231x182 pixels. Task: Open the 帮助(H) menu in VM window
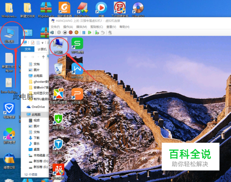click(124, 27)
